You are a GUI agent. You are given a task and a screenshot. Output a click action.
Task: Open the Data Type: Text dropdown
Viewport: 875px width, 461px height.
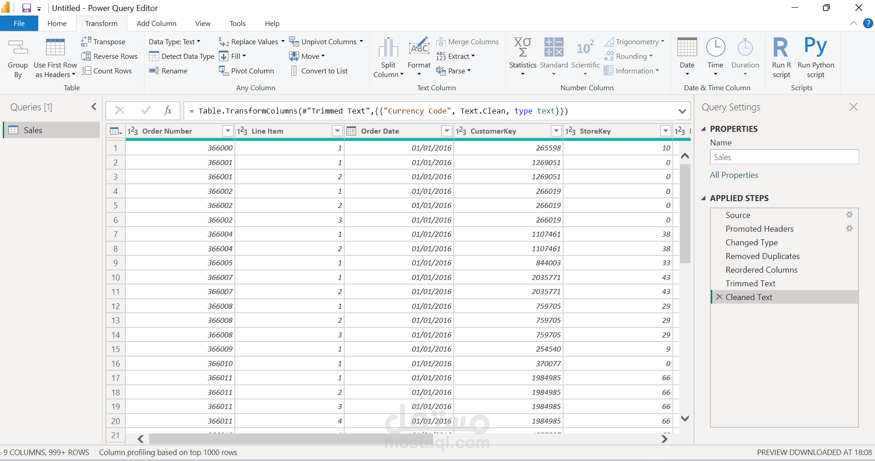click(x=174, y=41)
